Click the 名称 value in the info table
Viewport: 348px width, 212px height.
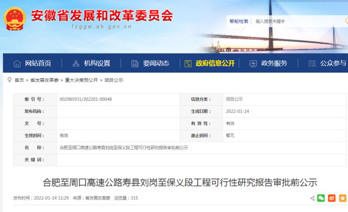point(124,147)
